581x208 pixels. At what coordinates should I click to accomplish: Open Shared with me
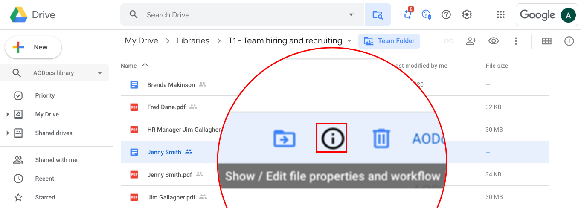click(x=56, y=160)
